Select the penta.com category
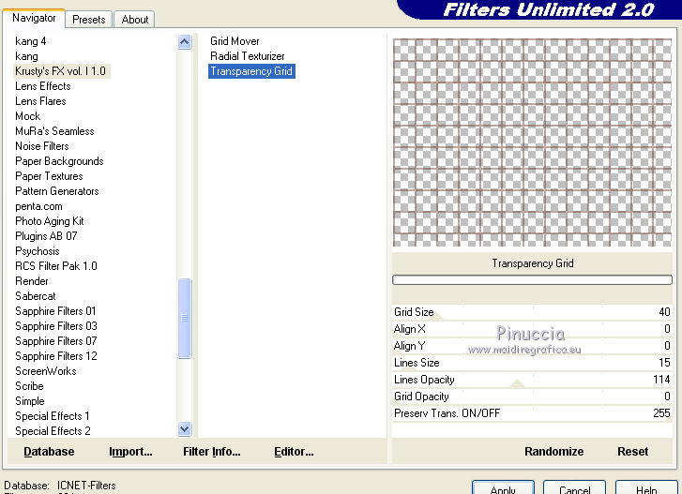 pos(38,206)
